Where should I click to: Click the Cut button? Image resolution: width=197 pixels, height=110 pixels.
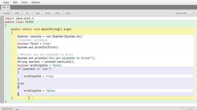tap(27, 13)
